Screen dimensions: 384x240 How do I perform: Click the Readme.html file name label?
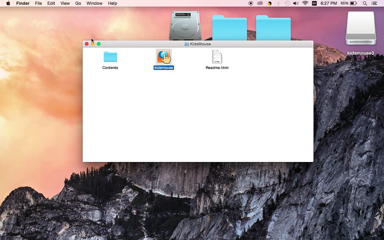coord(217,68)
